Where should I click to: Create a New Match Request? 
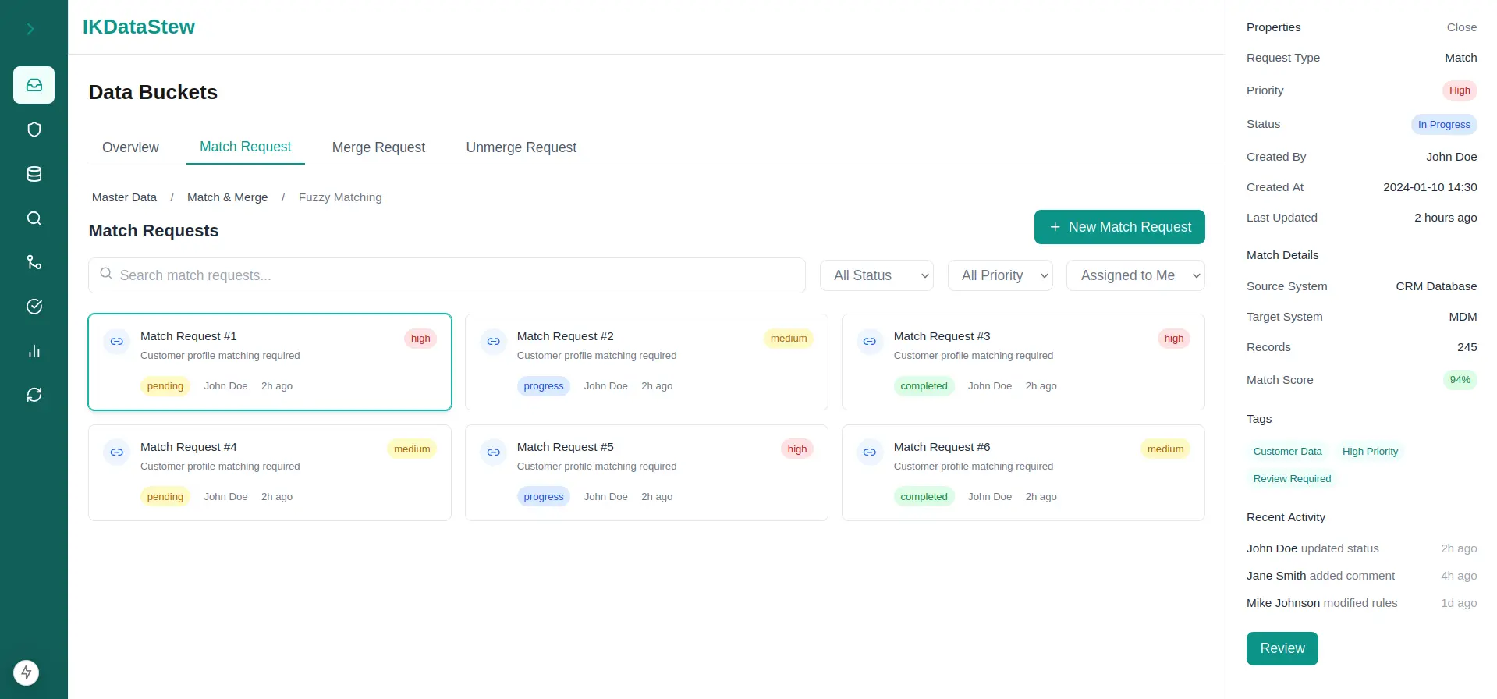coord(1119,227)
